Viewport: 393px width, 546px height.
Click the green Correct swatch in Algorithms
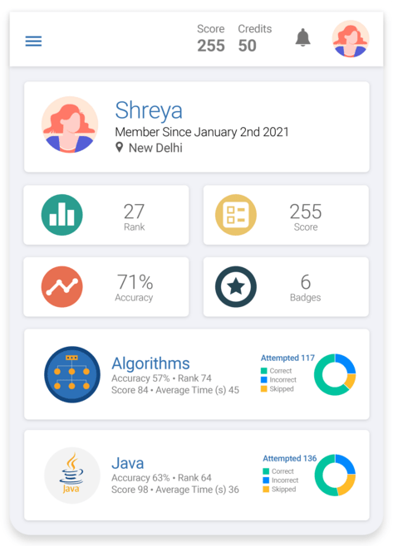tap(264, 371)
